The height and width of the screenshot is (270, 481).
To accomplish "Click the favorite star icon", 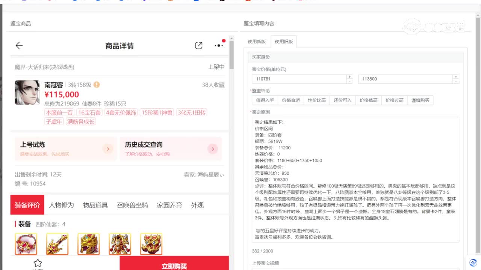I will click(x=38, y=263).
